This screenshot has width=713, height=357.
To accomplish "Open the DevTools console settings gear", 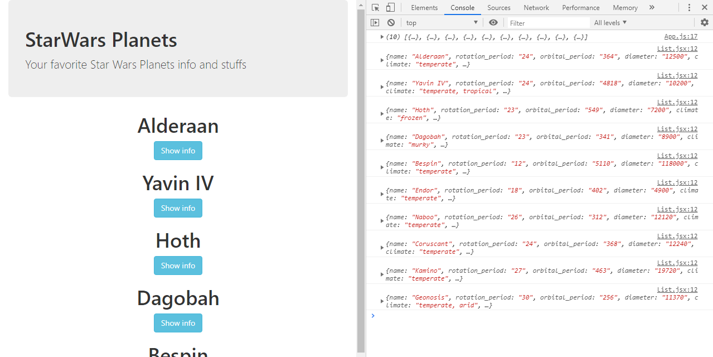I will [704, 22].
